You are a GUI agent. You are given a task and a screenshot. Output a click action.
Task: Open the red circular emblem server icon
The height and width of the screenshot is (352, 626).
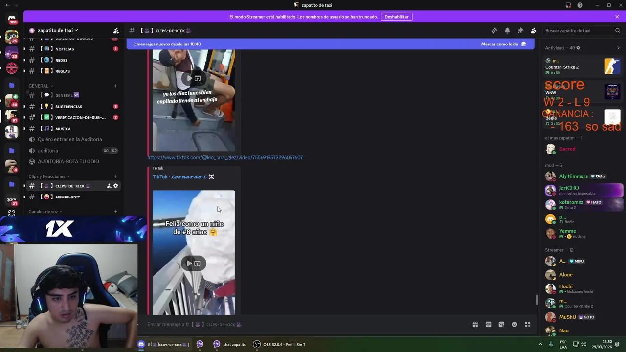(12, 68)
